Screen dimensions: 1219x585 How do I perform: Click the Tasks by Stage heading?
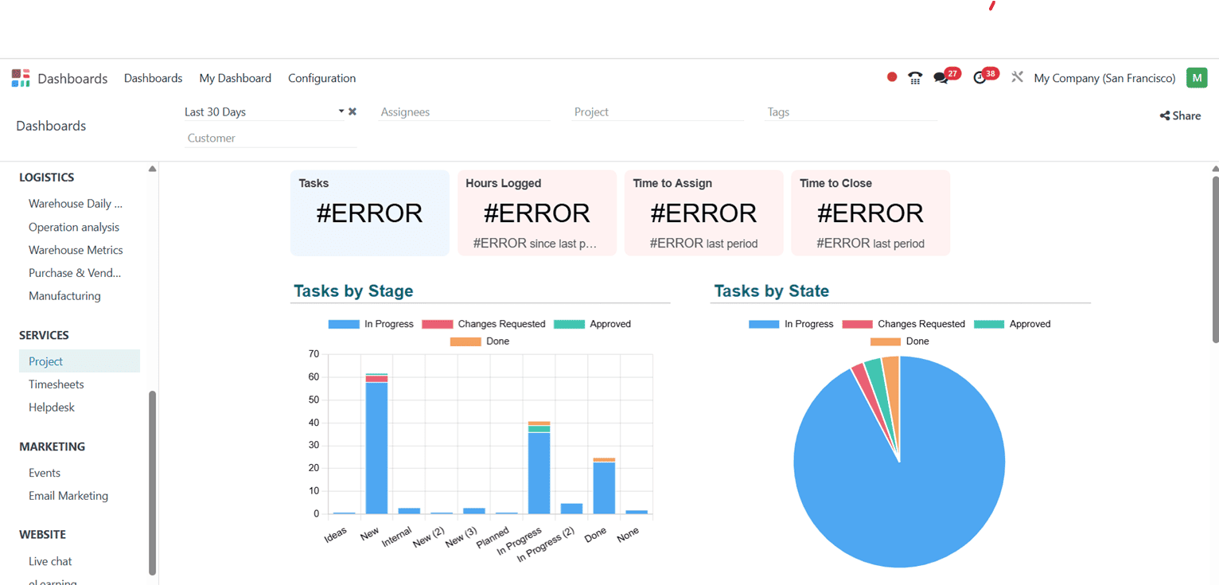[x=353, y=291]
